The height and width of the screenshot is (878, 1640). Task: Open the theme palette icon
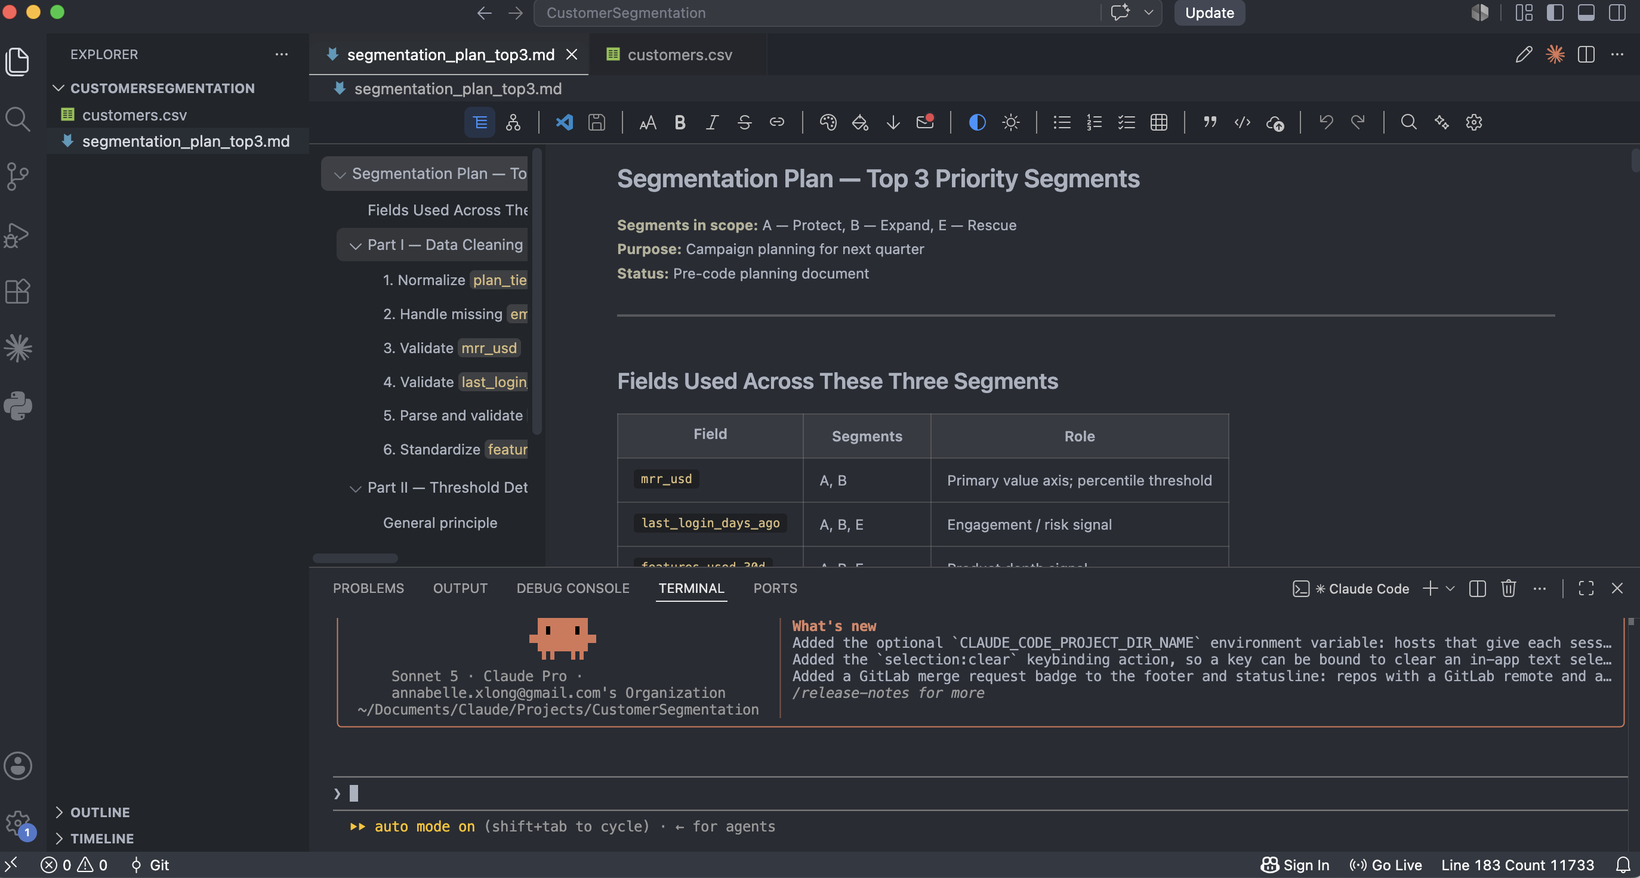828,122
